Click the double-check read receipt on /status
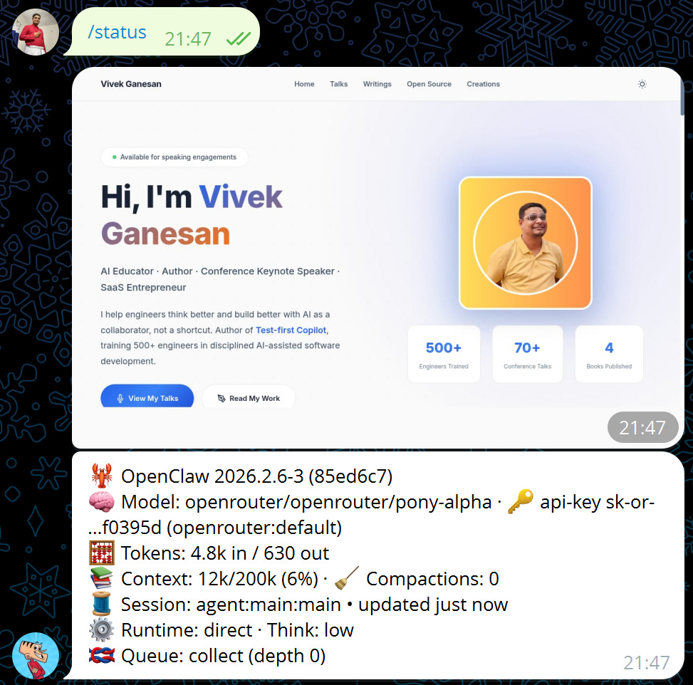 click(238, 38)
